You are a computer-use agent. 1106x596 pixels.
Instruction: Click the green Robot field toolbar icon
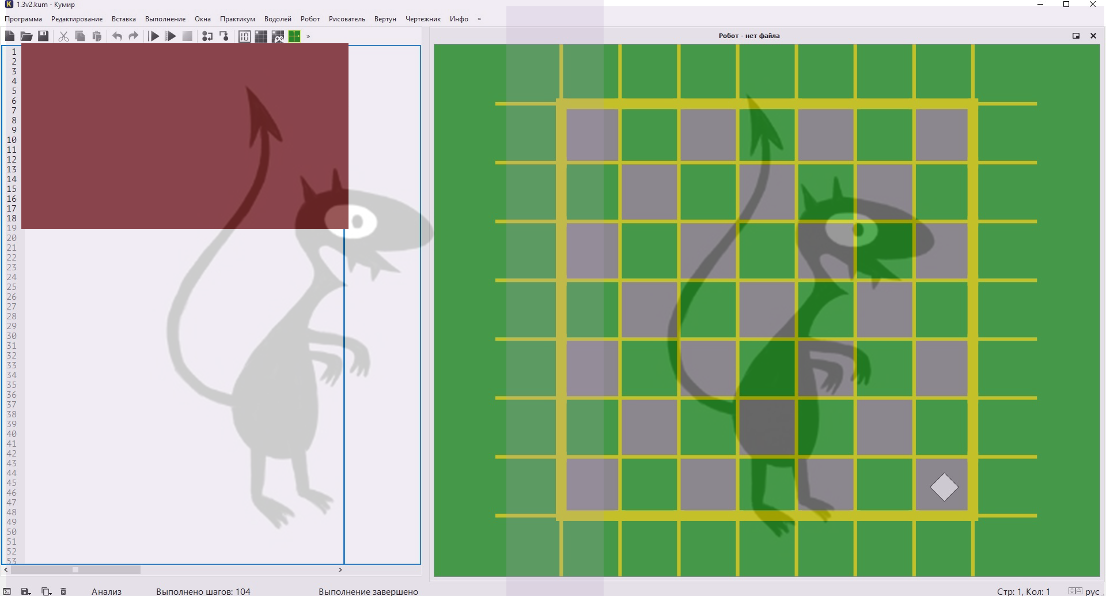[294, 36]
